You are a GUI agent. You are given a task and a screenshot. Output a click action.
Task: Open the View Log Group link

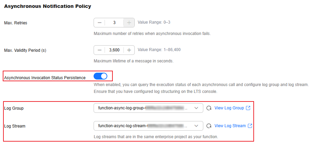[x=229, y=108]
